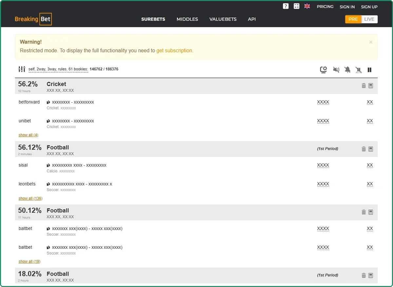Click XX odds in second baltbet row
Screen dimensions: 393x287
tap(370, 247)
